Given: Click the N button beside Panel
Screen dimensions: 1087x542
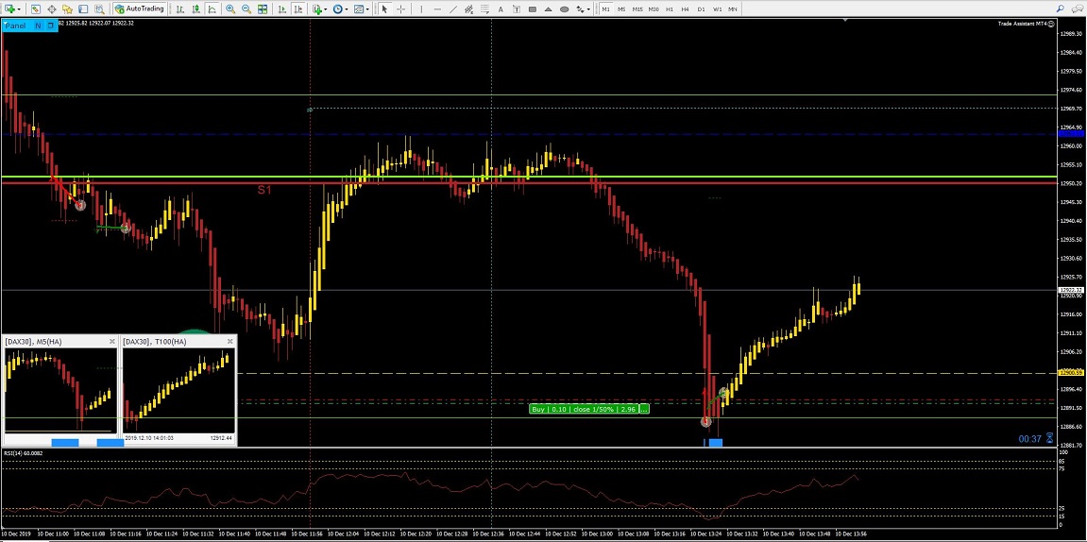Looking at the screenshot, I should (x=38, y=25).
